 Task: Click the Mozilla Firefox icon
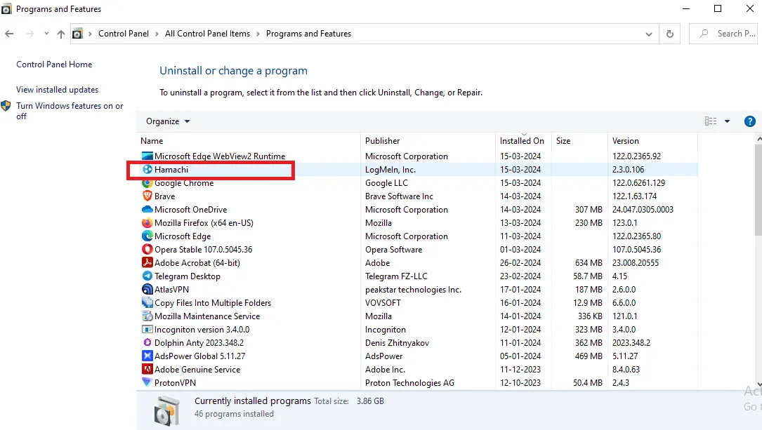(x=147, y=223)
